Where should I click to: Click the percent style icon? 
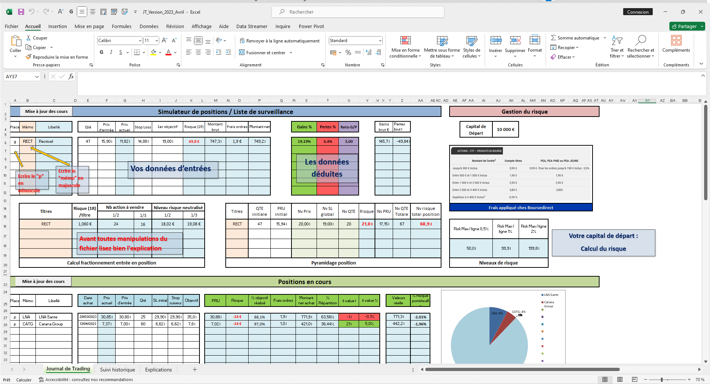click(x=348, y=52)
